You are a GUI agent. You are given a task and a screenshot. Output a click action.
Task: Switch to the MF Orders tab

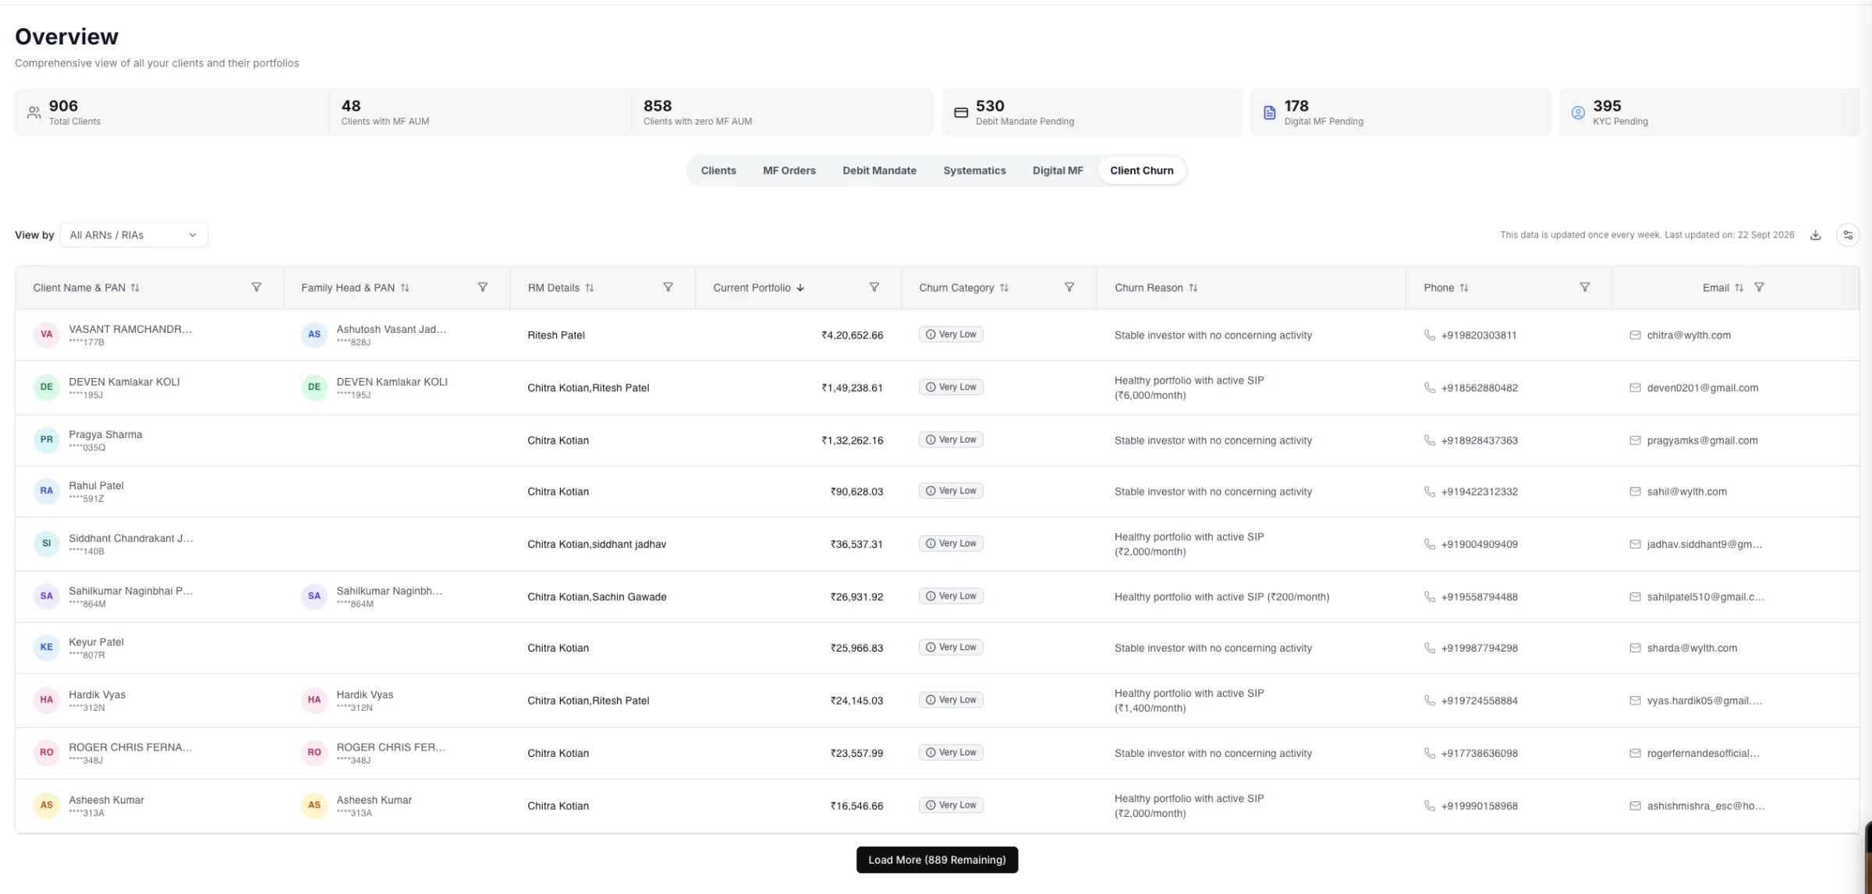789,171
